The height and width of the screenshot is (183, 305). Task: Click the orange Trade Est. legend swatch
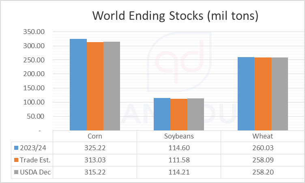click(x=16, y=160)
